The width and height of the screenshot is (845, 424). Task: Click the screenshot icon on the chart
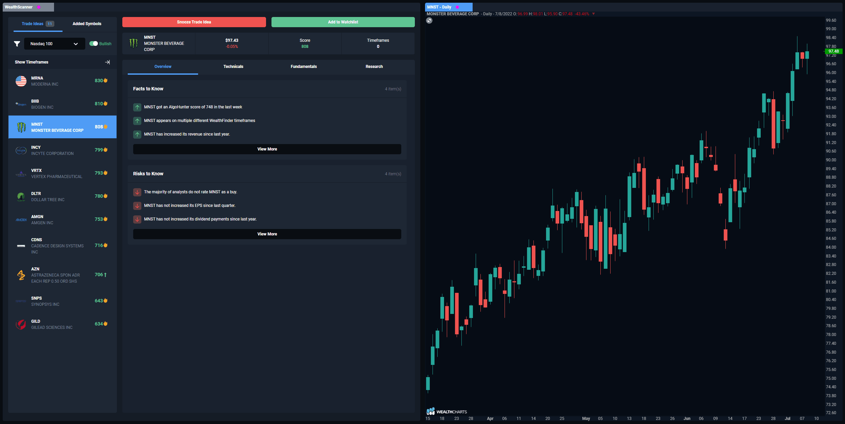[429, 20]
